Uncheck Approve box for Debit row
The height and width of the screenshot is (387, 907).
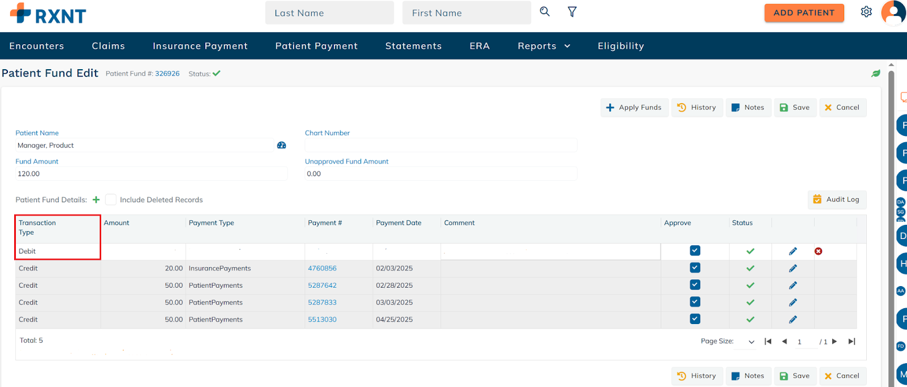point(694,250)
